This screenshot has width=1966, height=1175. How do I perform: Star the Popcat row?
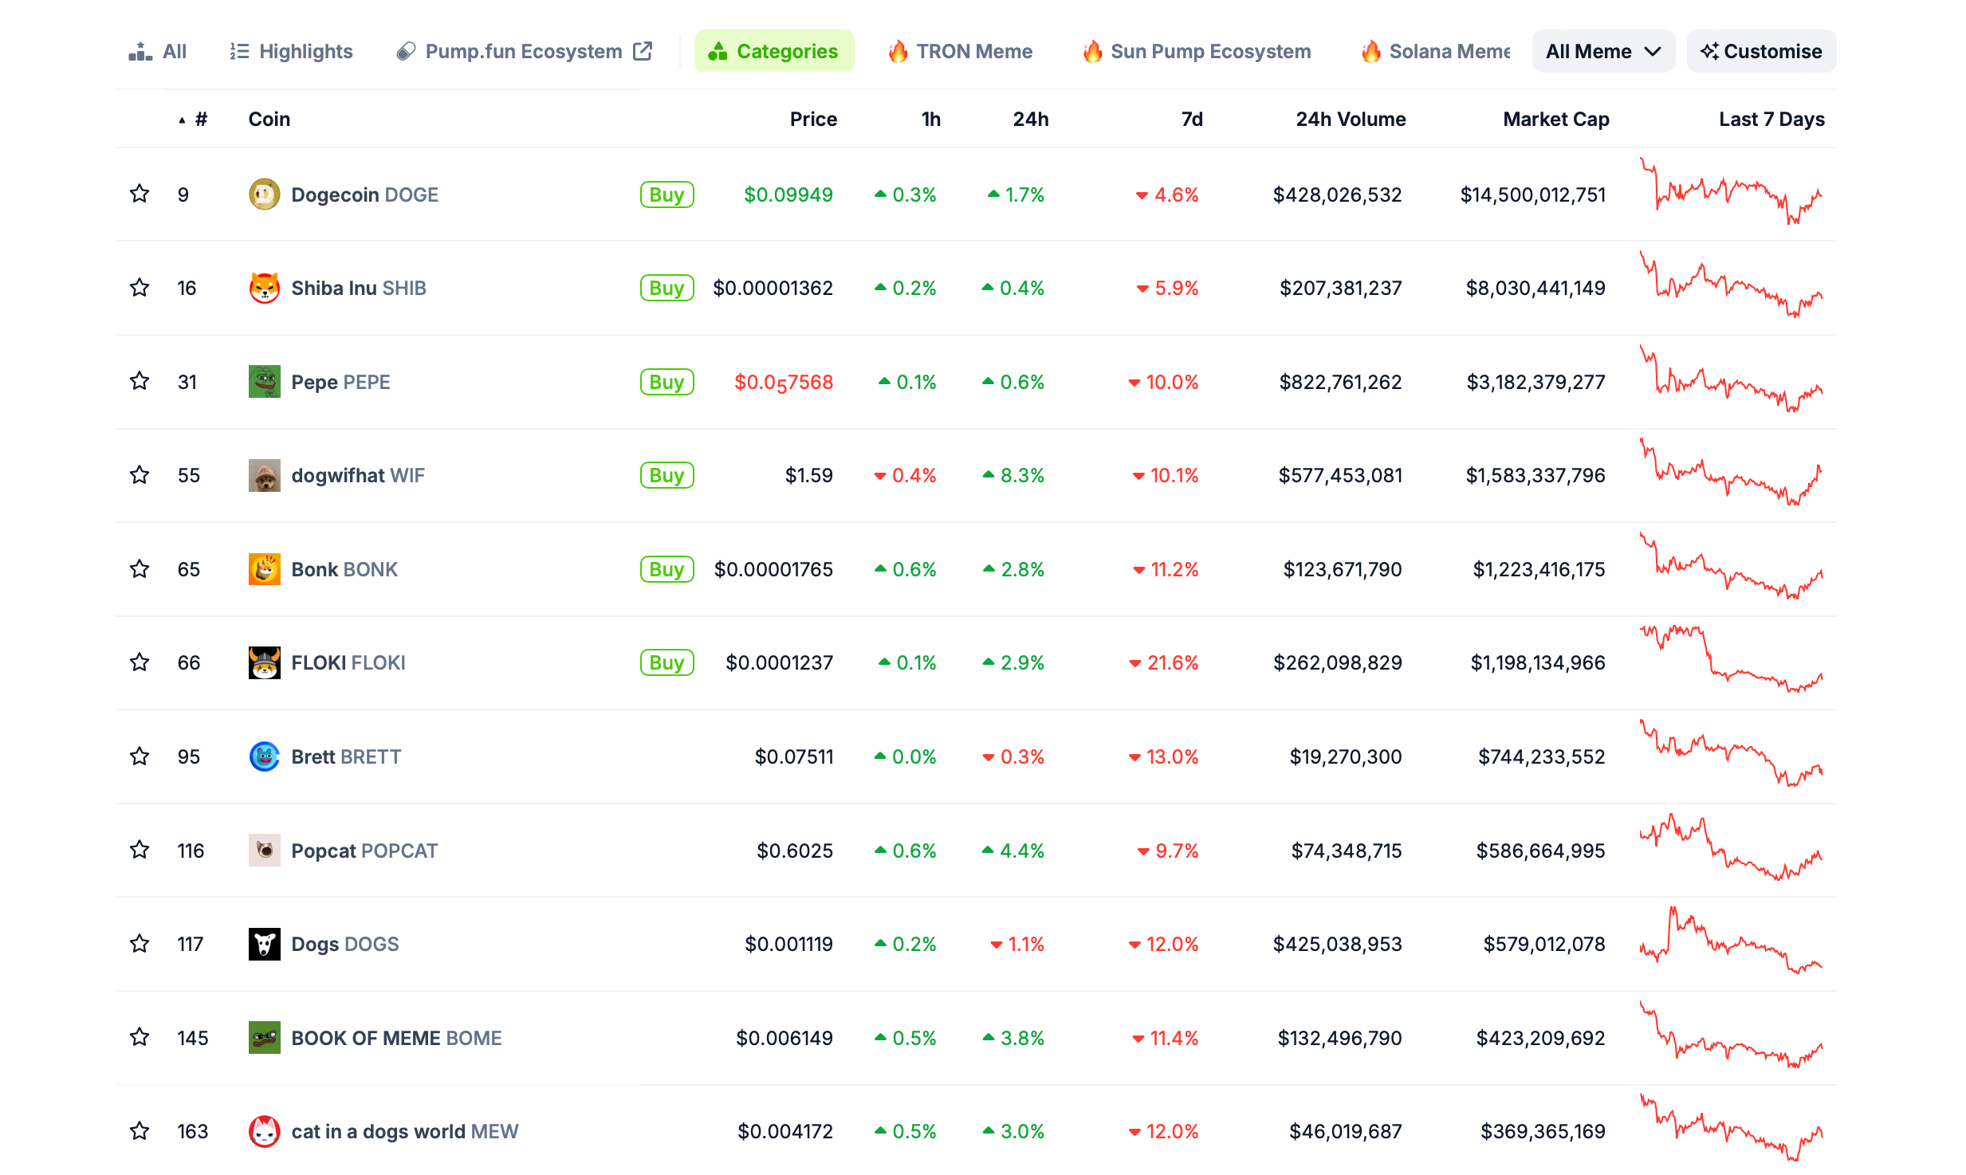(x=140, y=850)
